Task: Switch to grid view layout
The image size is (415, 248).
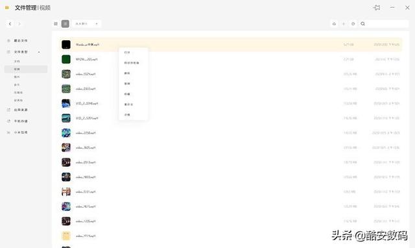Action: 56,24
